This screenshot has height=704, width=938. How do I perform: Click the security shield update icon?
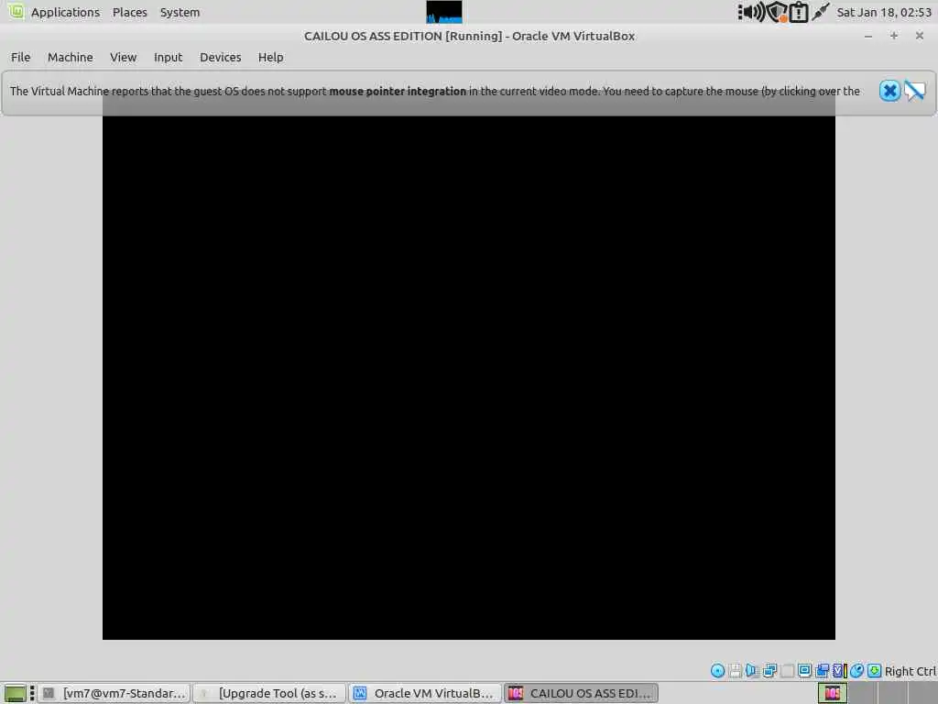(x=777, y=12)
